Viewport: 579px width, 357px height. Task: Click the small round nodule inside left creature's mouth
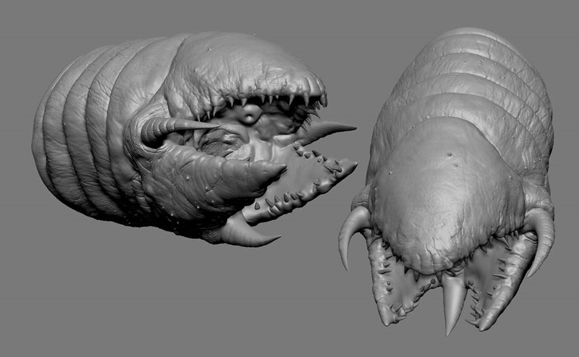249,115
